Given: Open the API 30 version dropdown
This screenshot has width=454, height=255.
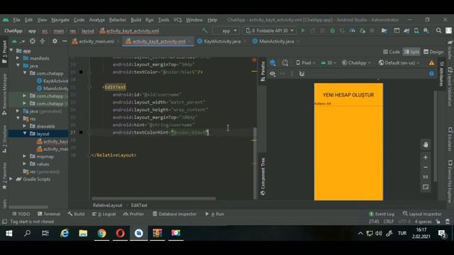Looking at the screenshot, I should coord(328,63).
